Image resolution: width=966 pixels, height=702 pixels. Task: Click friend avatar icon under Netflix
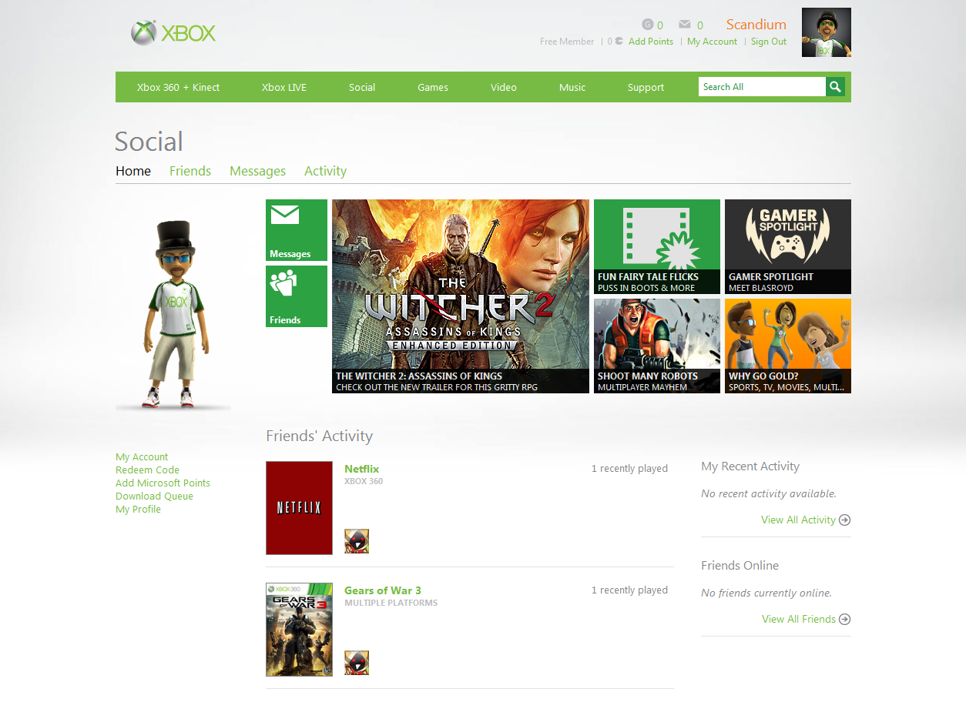[x=357, y=541]
